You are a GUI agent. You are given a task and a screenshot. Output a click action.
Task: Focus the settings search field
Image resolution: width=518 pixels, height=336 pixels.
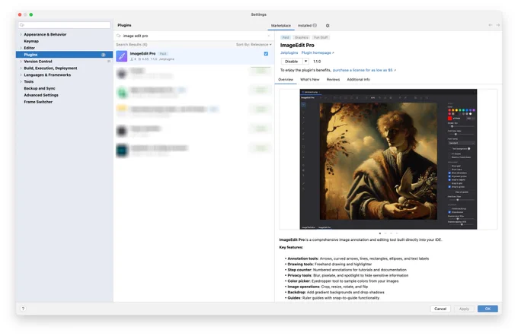65,25
